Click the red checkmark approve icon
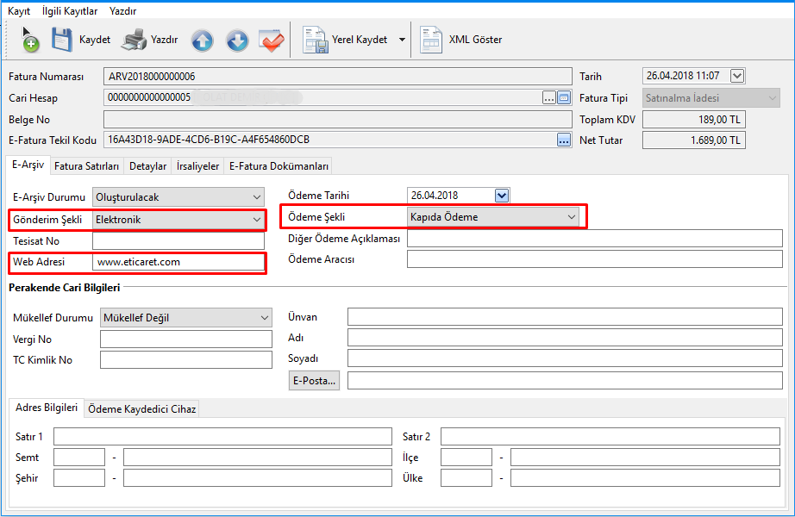The image size is (795, 517). [271, 40]
